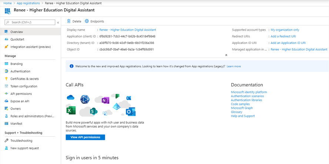Click the Delete trash can icon
329x164 pixels.
[x=68, y=21]
